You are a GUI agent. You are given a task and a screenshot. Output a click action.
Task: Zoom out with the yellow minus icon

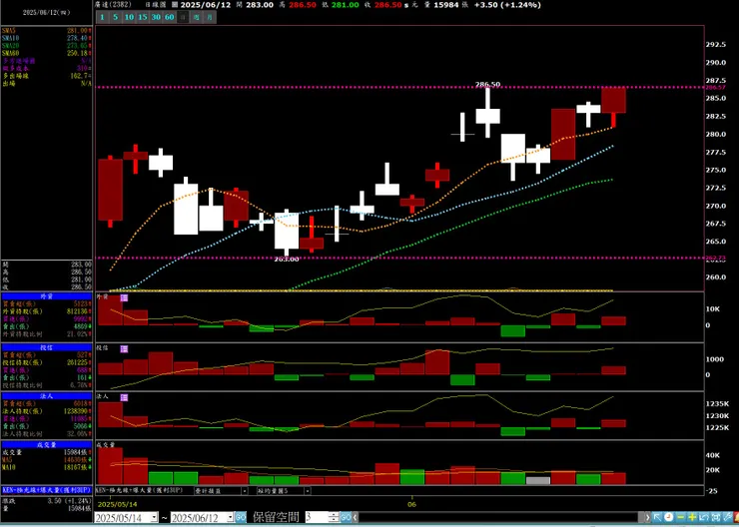tap(680, 517)
